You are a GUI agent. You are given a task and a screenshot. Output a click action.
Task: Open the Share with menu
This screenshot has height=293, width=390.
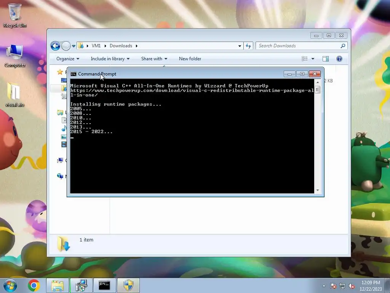[x=154, y=59]
